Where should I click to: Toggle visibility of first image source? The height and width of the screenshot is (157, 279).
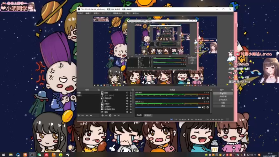tap(127, 93)
